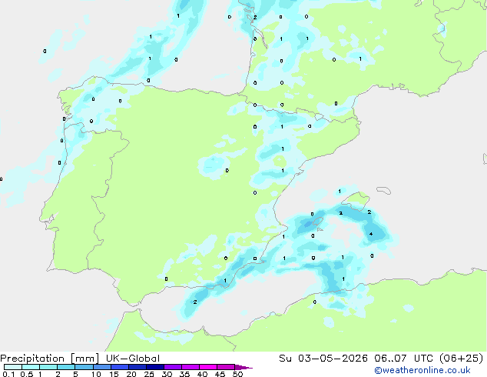This screenshot has height=377, width=487.
Task: Click the '25' legend scale label
Action: coord(149,374)
